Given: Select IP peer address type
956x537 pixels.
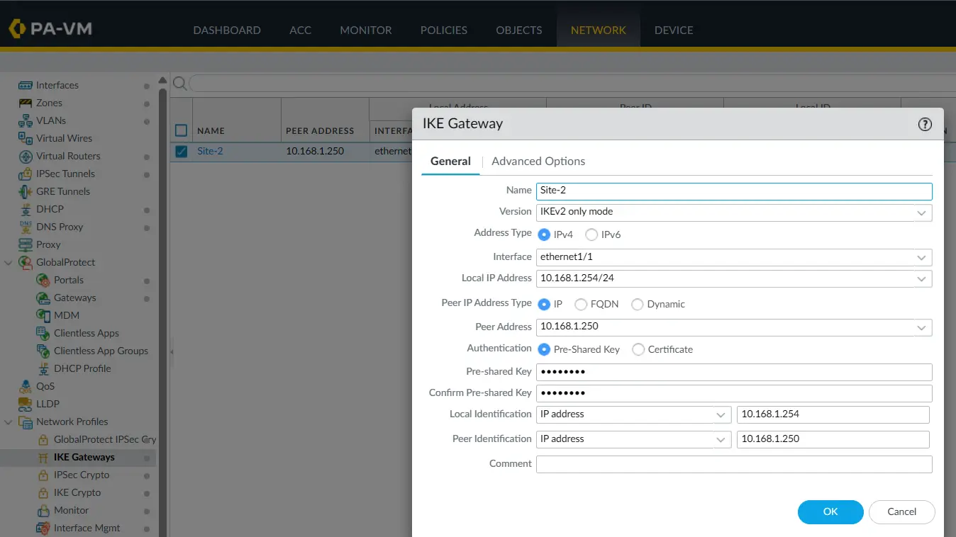Looking at the screenshot, I should [x=544, y=304].
